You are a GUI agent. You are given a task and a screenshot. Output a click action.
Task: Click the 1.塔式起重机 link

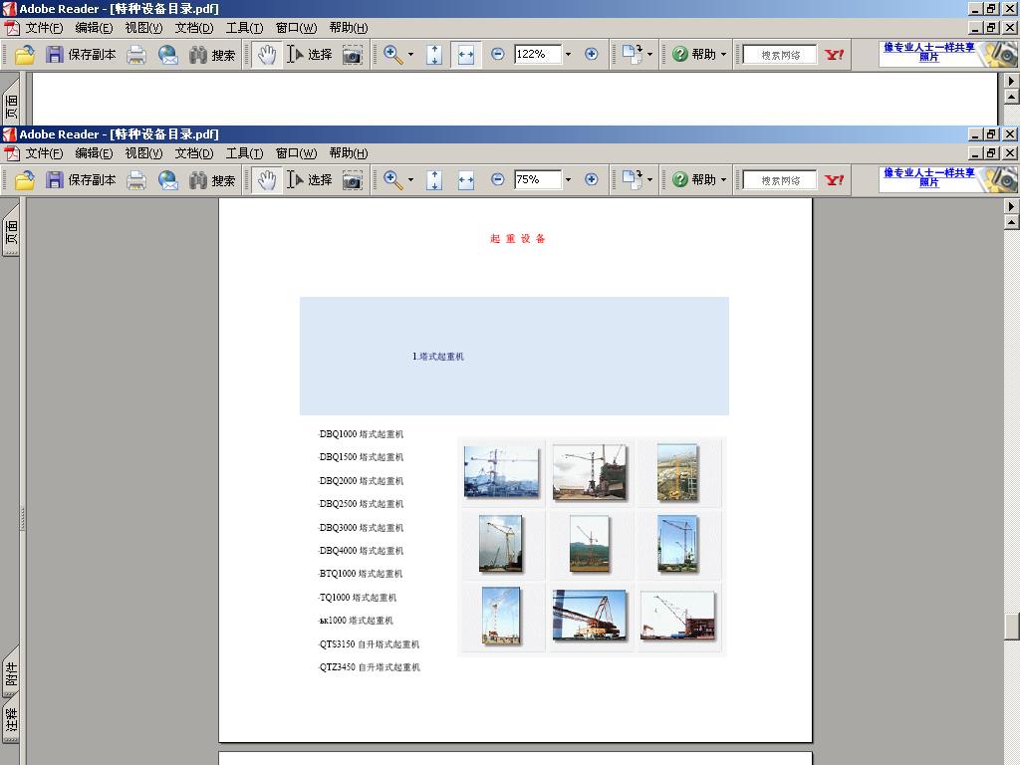pyautogui.click(x=438, y=357)
